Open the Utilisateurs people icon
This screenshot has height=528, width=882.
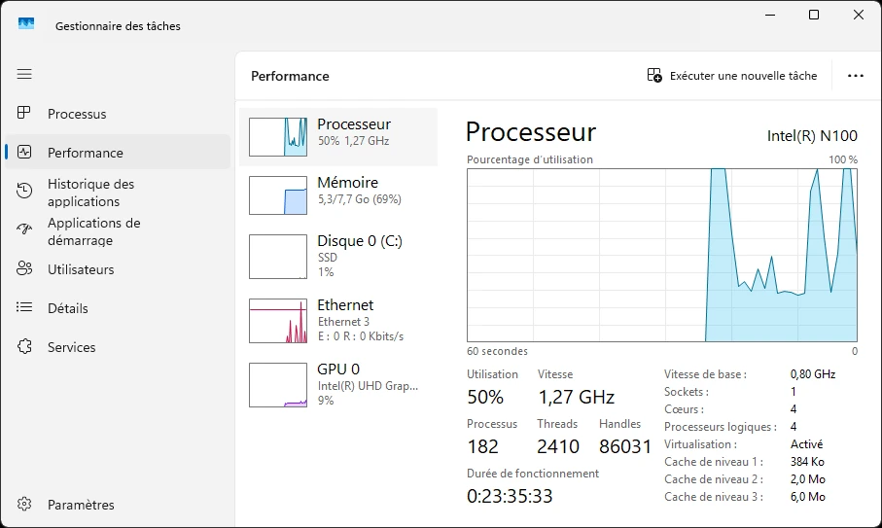(24, 268)
